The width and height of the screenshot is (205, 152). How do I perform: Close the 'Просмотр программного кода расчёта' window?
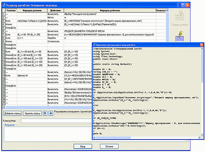[x=202, y=45]
